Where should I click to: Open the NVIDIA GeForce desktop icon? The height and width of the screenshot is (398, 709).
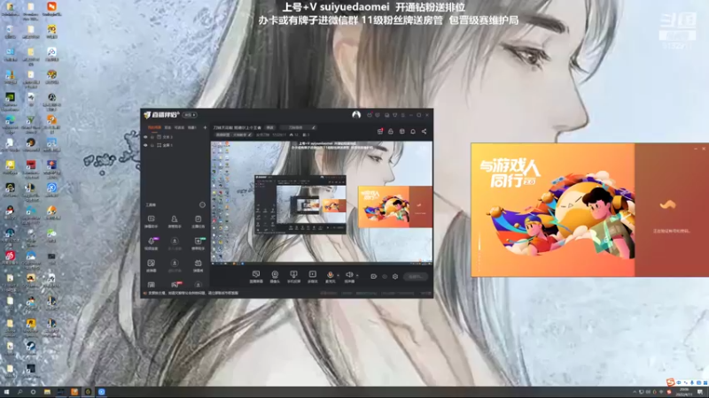click(10, 101)
